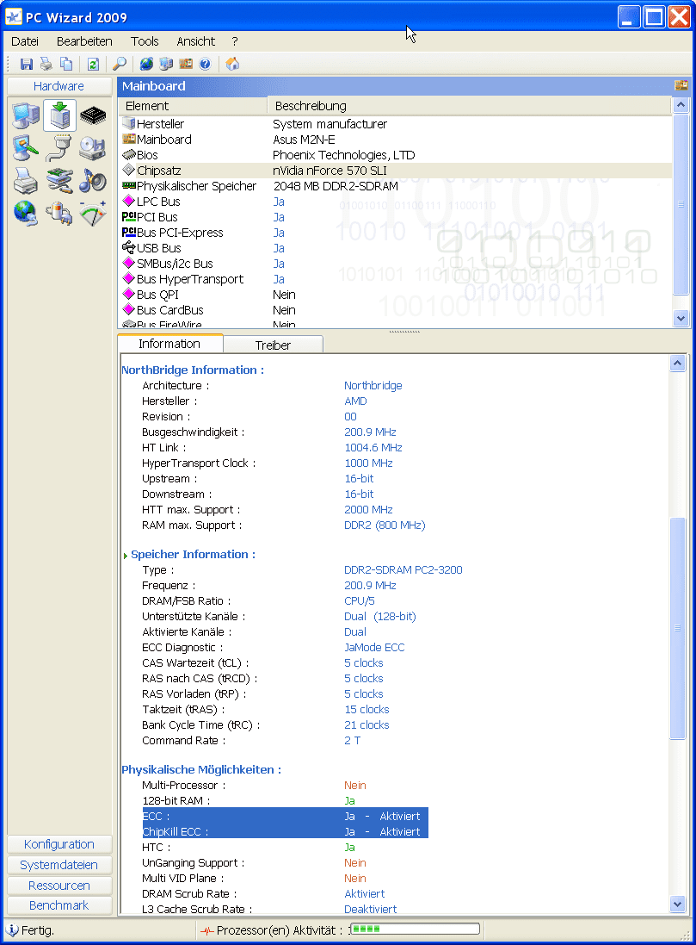The image size is (696, 945).
Task: Click the circuit board icon in the toolbar
Action: 186,64
